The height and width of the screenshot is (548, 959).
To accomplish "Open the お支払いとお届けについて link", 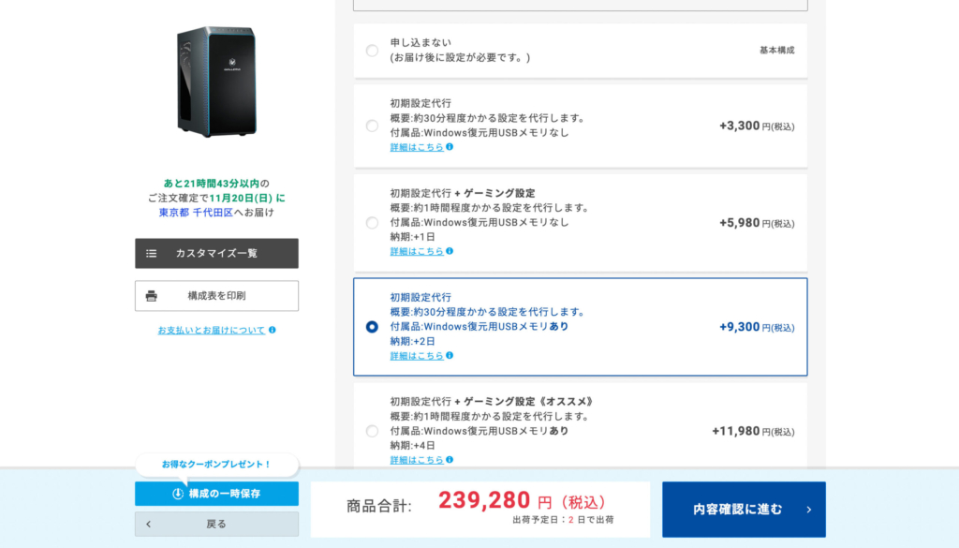I will [x=212, y=330].
